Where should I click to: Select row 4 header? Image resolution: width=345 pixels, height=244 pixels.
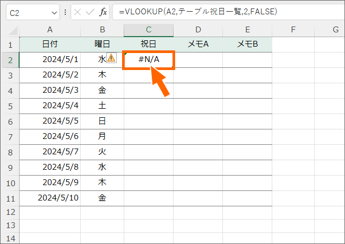click(x=10, y=91)
